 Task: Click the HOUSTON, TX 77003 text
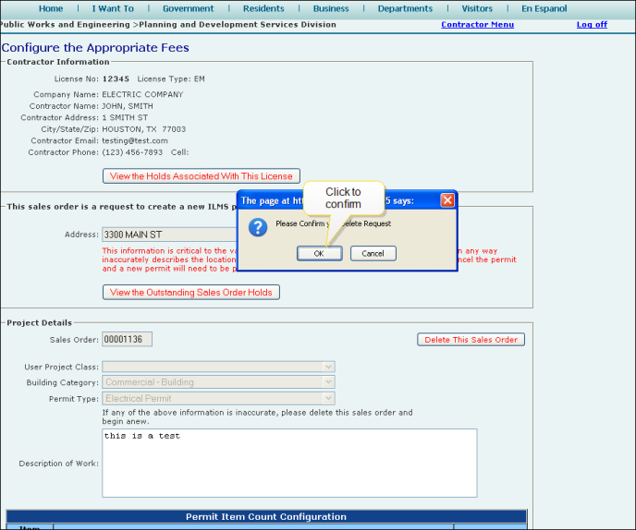point(143,129)
